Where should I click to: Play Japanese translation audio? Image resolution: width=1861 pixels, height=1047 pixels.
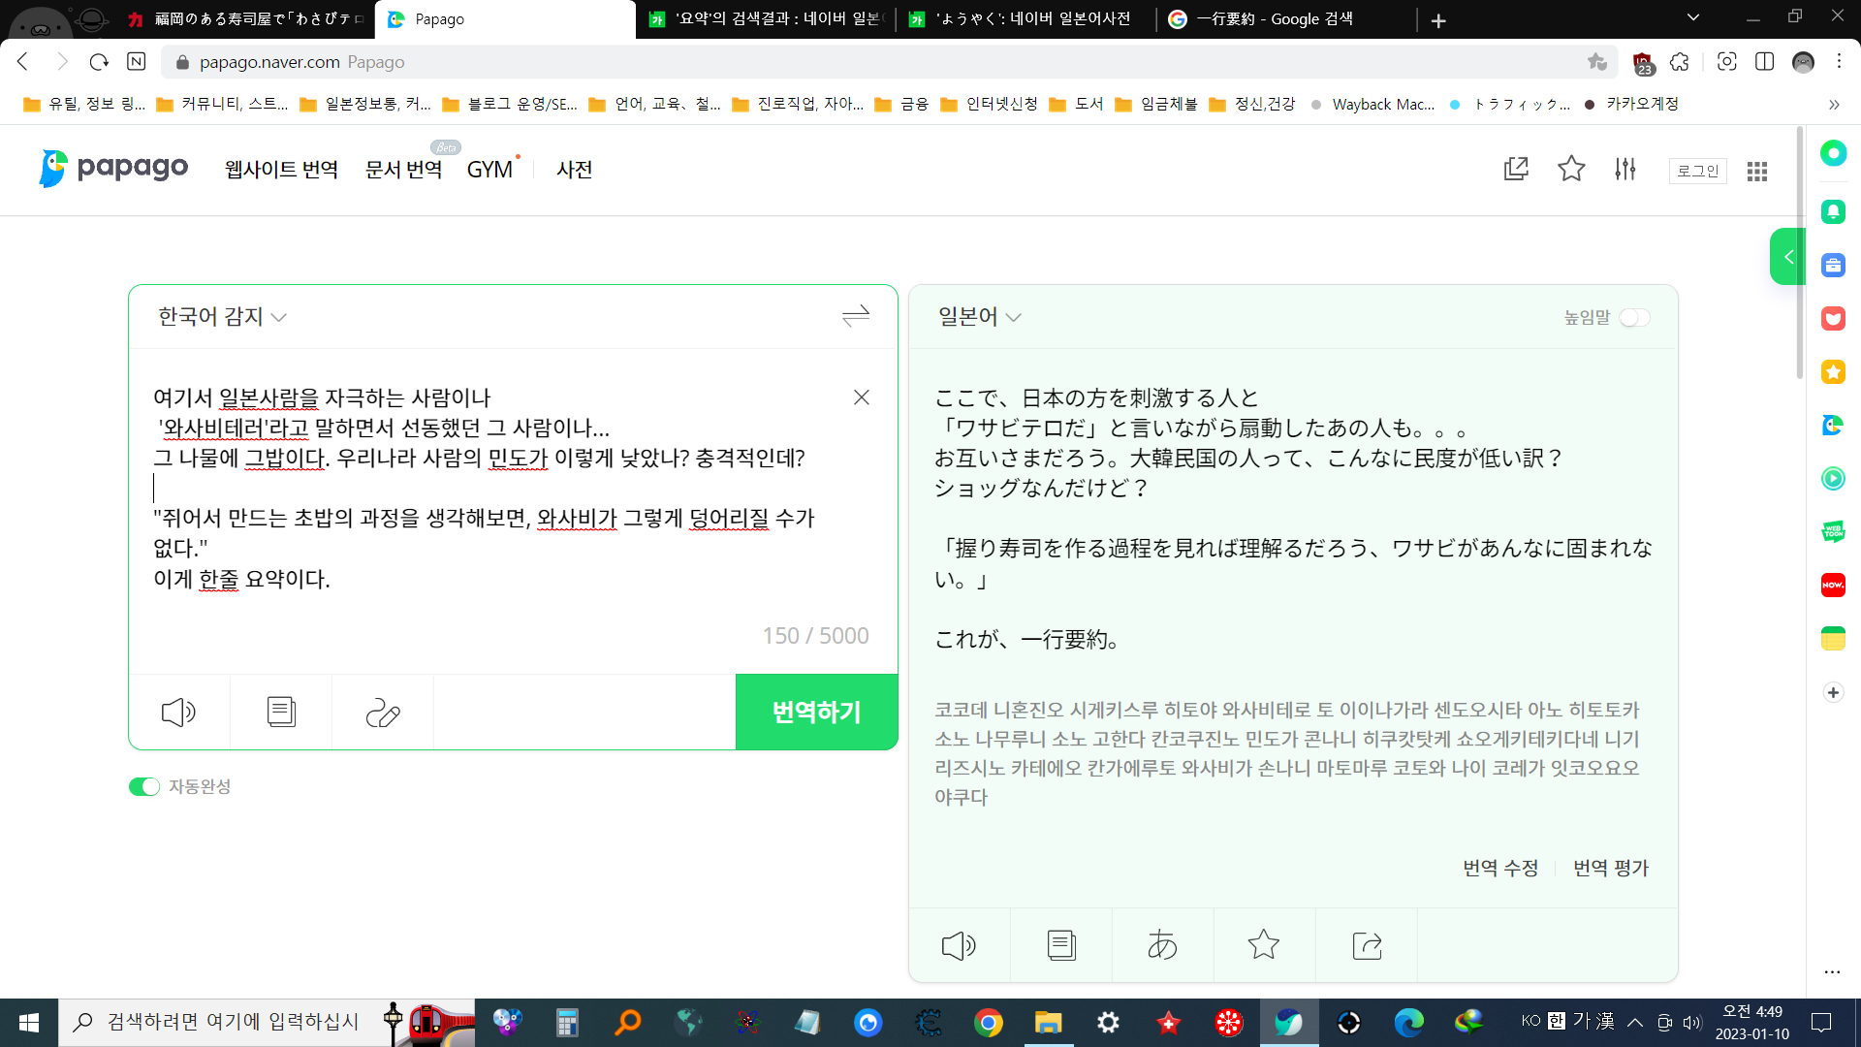(x=959, y=945)
